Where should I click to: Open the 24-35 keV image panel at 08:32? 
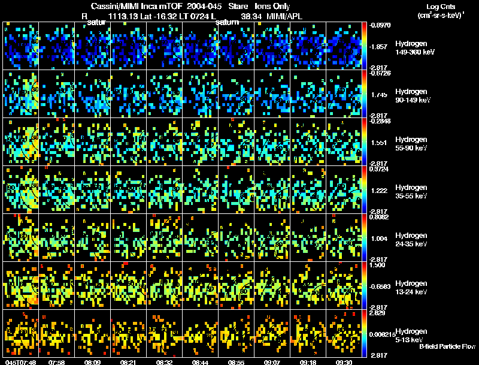click(x=164, y=238)
